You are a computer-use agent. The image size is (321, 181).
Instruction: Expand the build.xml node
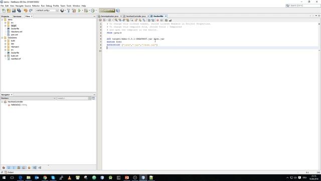[x=6, y=56]
